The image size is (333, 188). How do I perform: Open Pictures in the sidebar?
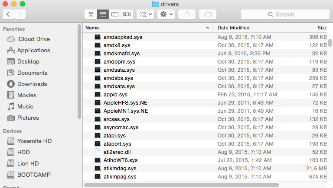tap(23, 118)
